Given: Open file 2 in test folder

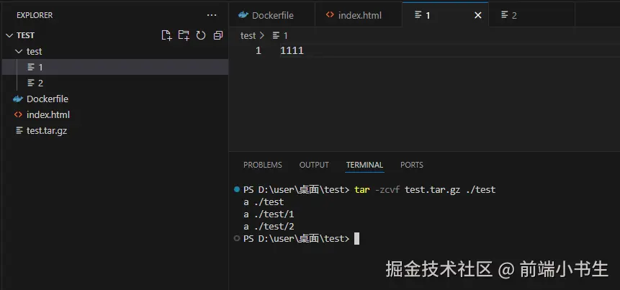Looking at the screenshot, I should coord(115,83).
